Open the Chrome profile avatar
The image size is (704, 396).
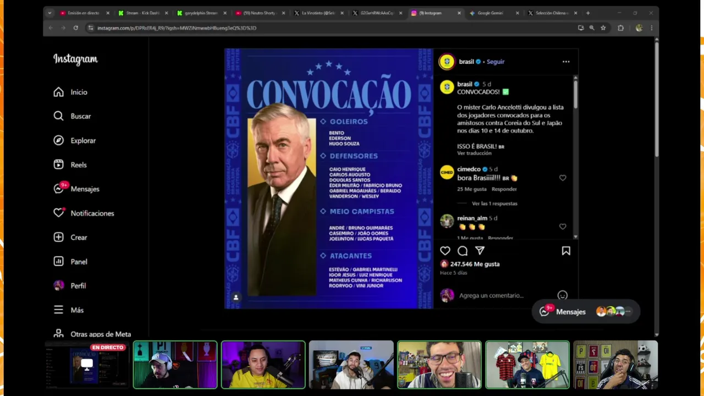click(639, 28)
